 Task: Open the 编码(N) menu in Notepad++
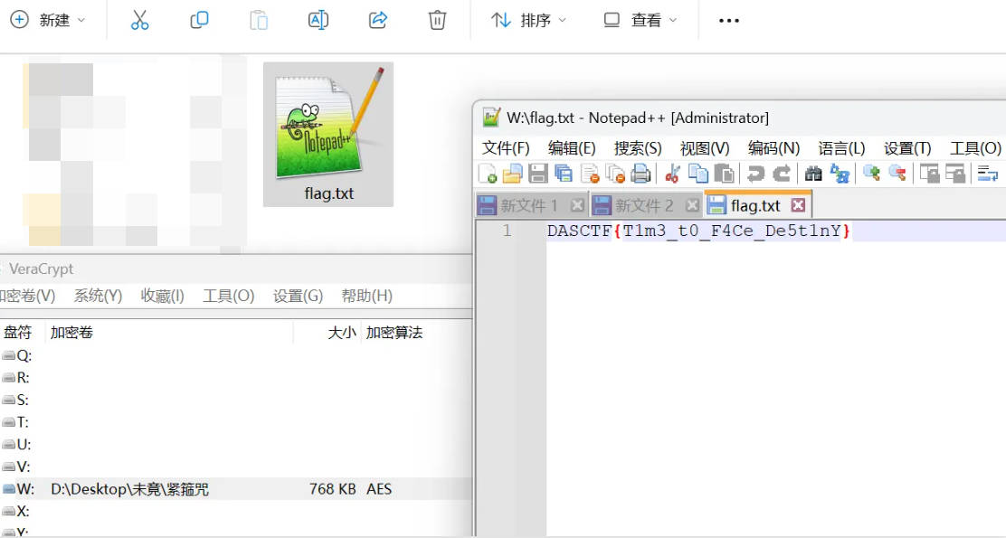(773, 148)
